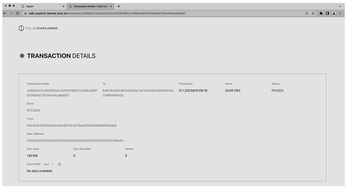Open the Chrome three-dot menu

coord(340,13)
